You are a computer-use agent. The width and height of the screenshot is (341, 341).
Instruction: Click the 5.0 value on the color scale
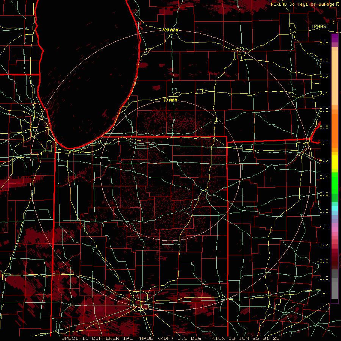[x=324, y=144]
